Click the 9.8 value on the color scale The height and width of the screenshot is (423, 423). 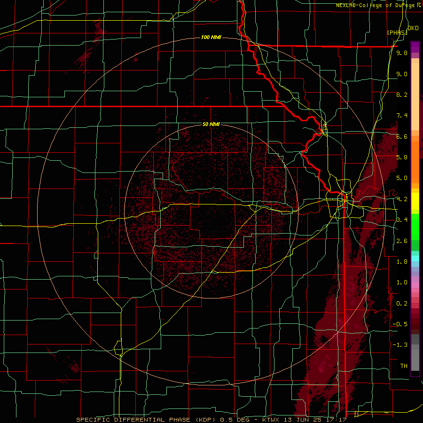(x=402, y=53)
